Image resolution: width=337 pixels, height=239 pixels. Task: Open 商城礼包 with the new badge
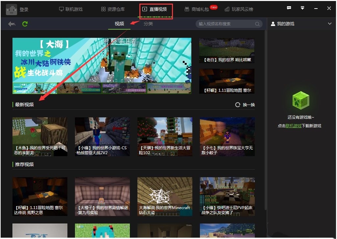click(x=200, y=9)
